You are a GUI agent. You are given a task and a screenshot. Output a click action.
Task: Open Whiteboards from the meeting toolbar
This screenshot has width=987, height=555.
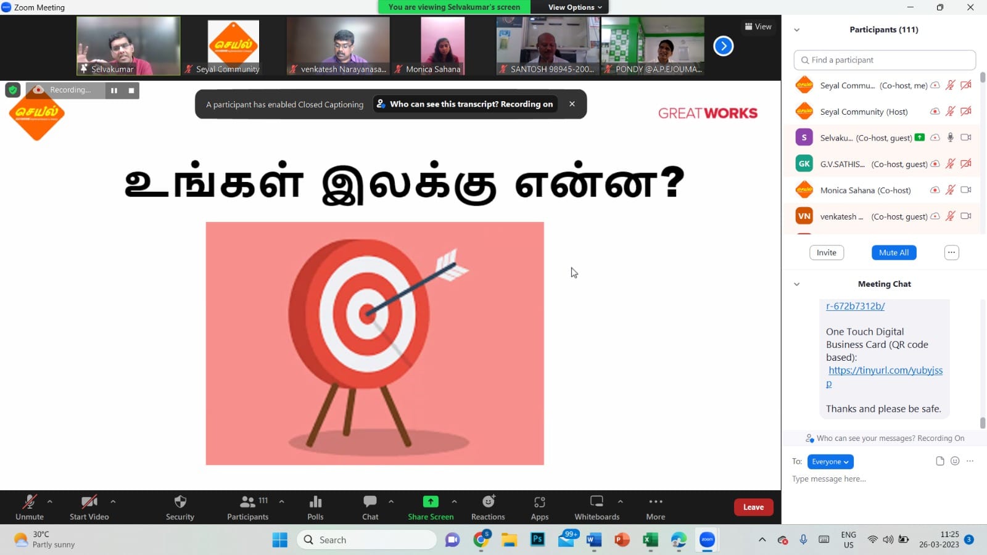point(597,502)
